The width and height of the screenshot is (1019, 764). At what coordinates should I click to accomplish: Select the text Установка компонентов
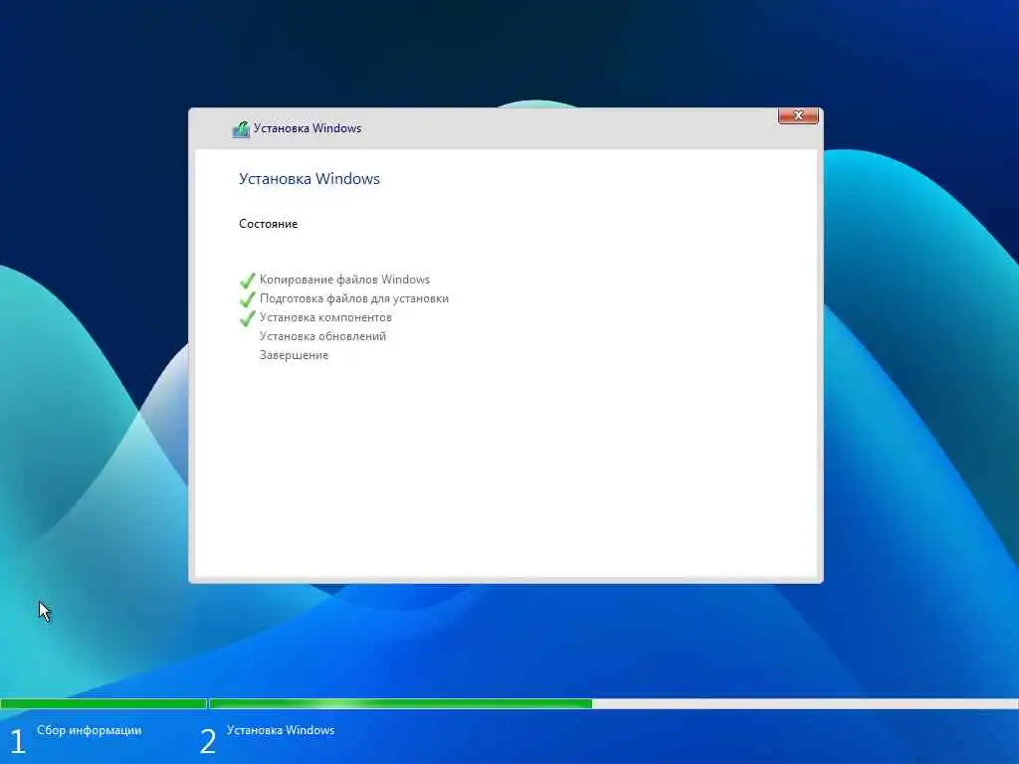pos(325,317)
